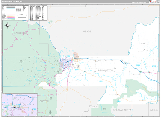
Task: Click the 57745 ZIP label near Hill City
Action: point(14,71)
